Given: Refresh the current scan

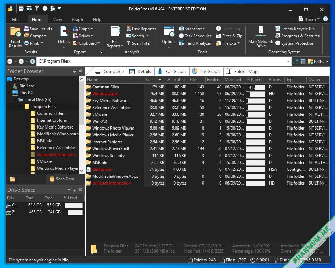Looking at the screenshot, I should pos(295,62).
